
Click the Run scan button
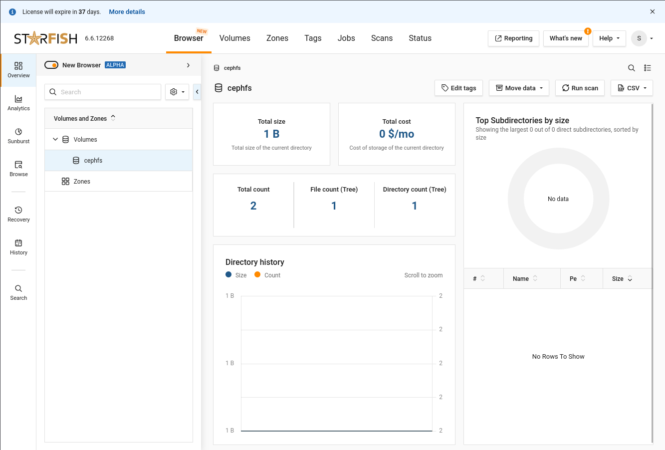click(580, 88)
